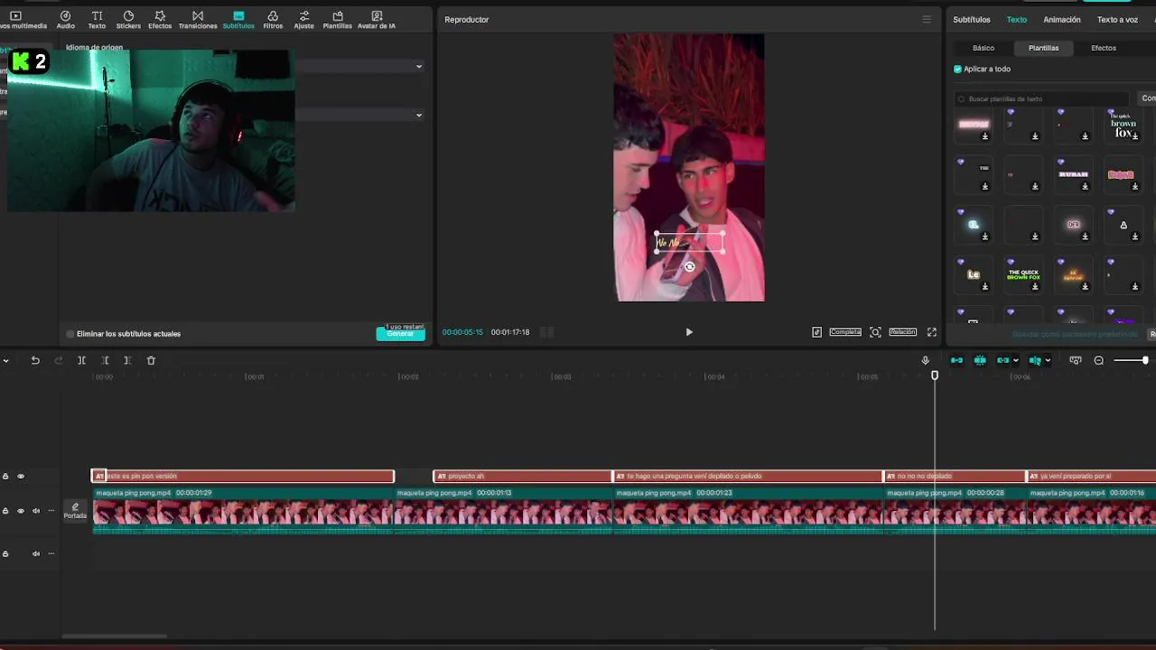This screenshot has width=1156, height=650.
Task: Click the Generar subtitles button
Action: [x=400, y=334]
